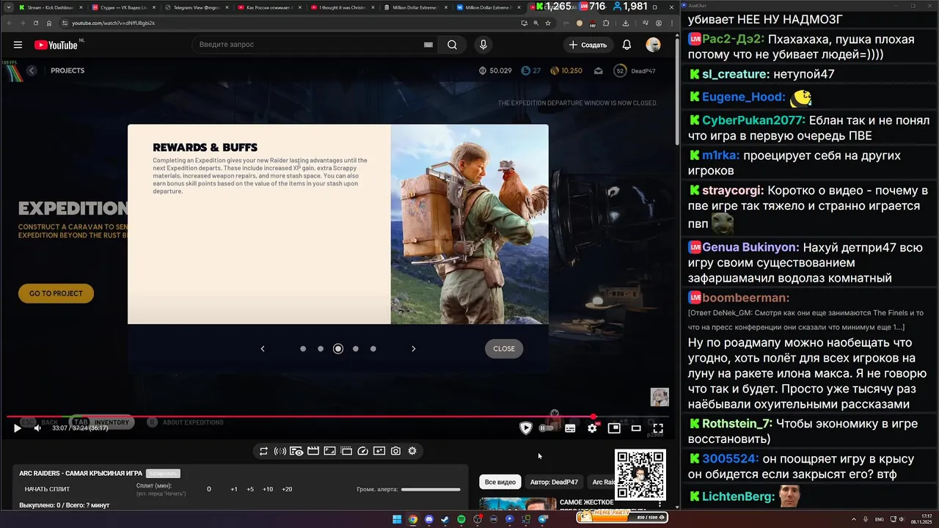Start voice search with the microphone icon
Viewport: 939px width, 528px height.
coord(483,45)
